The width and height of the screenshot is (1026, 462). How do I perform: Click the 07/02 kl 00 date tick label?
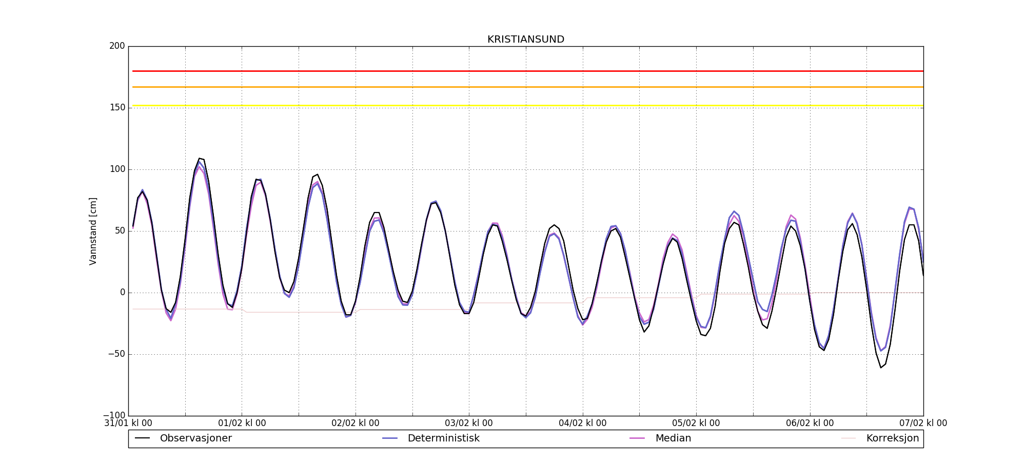(x=923, y=423)
